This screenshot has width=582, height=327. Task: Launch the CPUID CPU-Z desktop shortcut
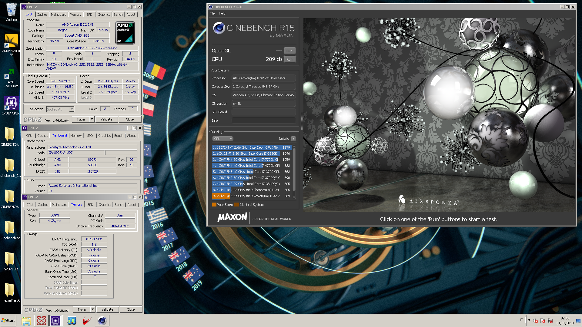pos(11,105)
